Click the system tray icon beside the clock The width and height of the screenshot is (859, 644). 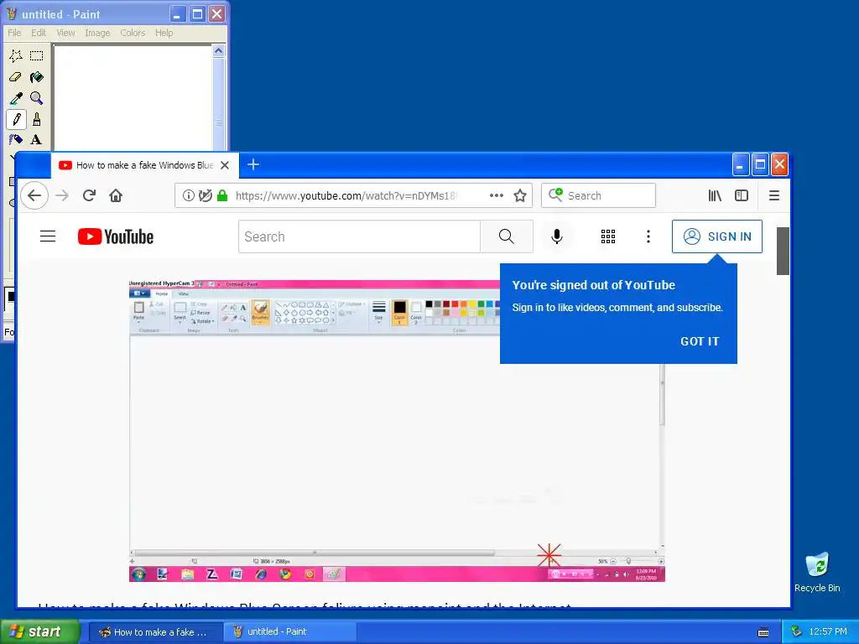tap(797, 632)
